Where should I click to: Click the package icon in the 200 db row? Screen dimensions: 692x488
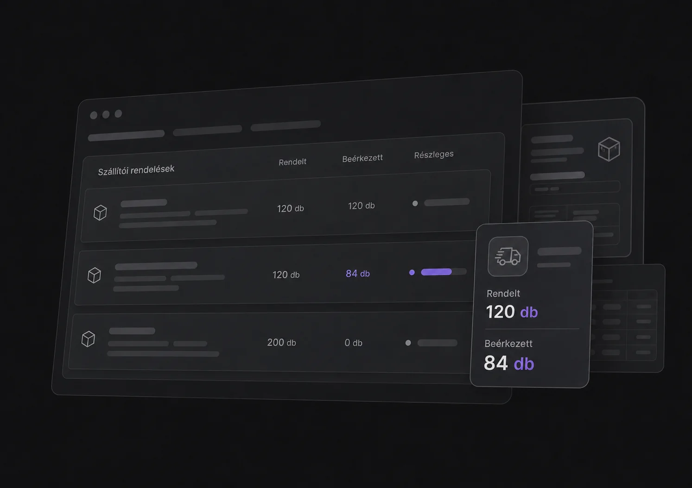(x=88, y=339)
